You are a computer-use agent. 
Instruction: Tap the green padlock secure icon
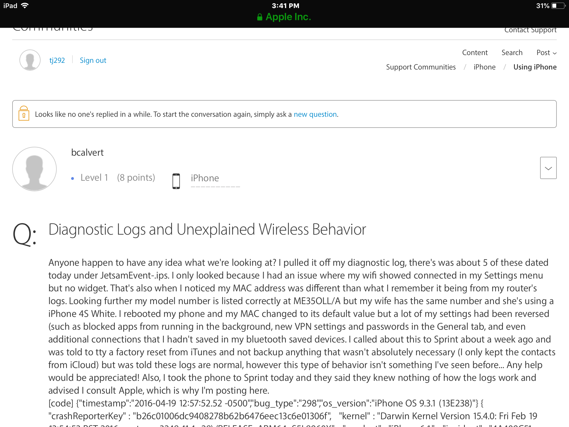[260, 17]
